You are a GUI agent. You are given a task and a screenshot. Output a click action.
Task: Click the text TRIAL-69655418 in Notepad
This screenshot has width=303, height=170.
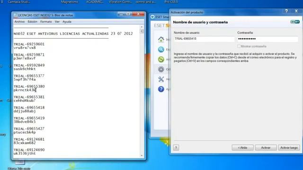(x=29, y=108)
